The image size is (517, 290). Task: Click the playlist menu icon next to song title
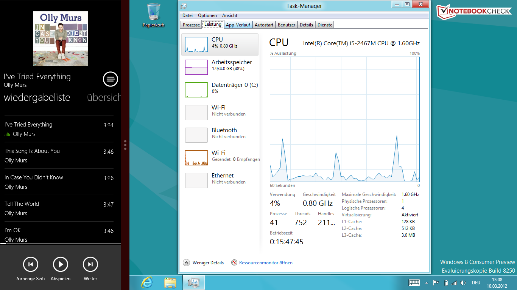(x=111, y=79)
